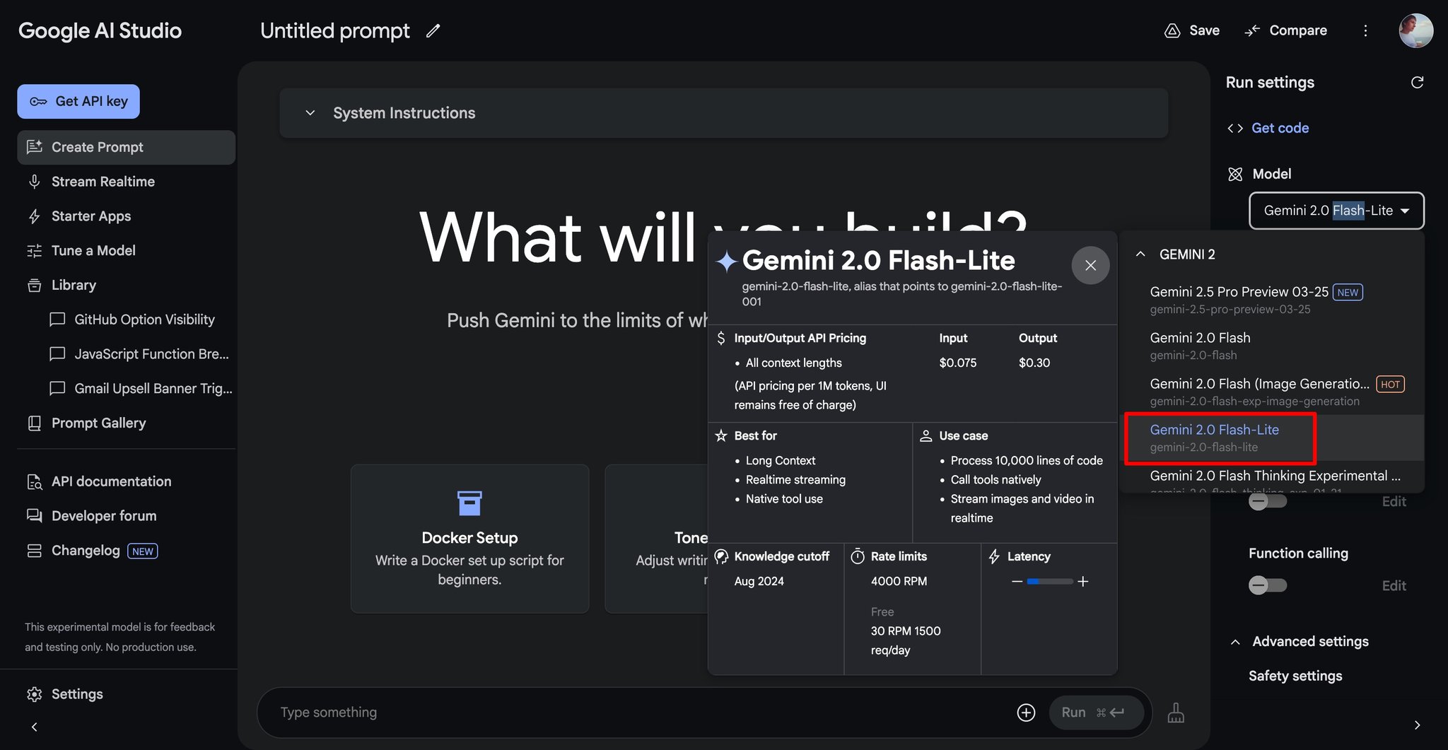1448x750 pixels.
Task: Click the Library archive icon
Action: tap(34, 286)
